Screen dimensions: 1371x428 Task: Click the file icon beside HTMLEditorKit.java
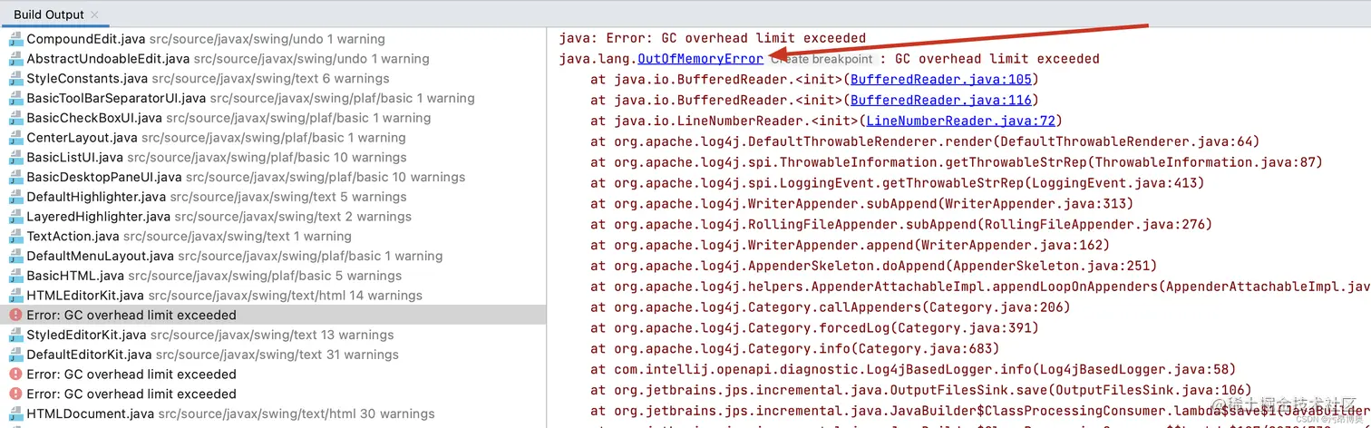[15, 296]
